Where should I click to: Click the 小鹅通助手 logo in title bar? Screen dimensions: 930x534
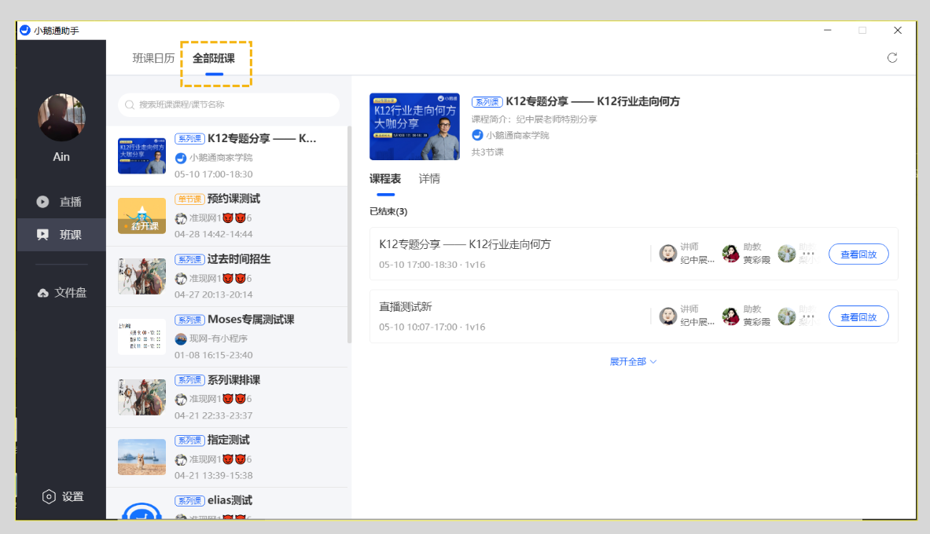click(x=25, y=31)
